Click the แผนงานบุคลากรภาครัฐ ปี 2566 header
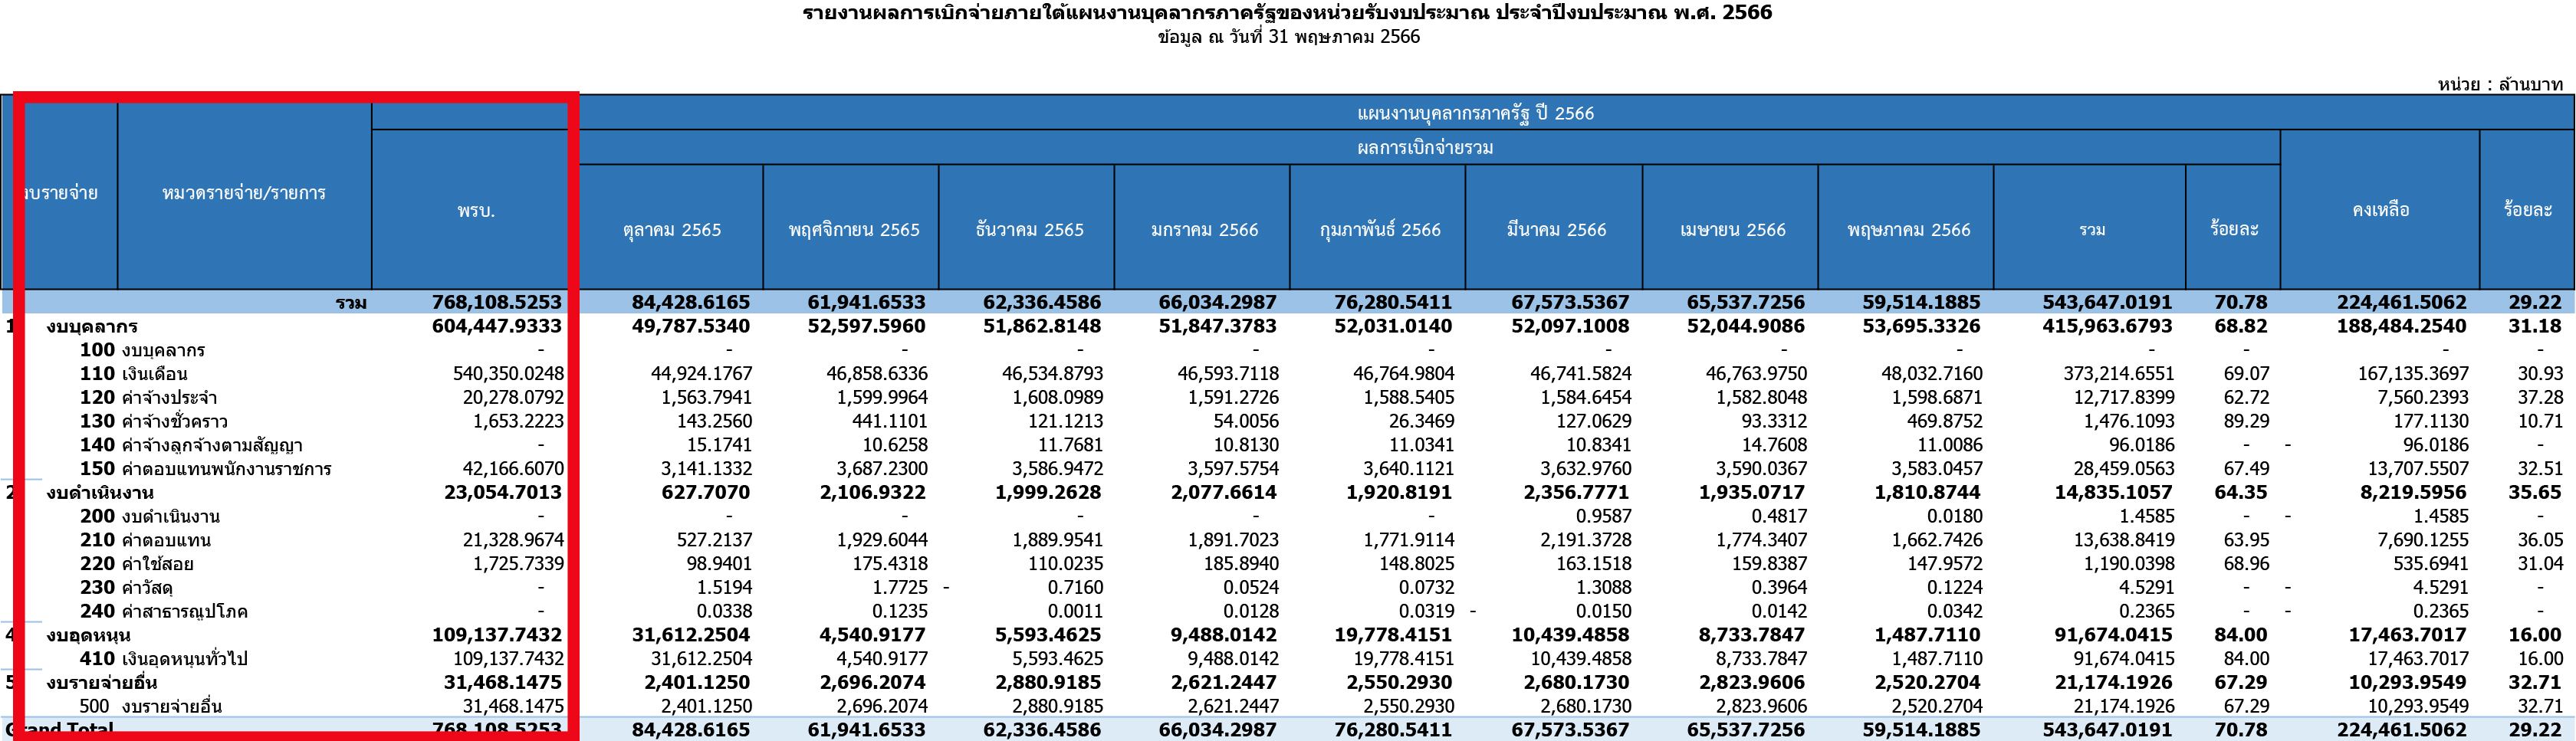The width and height of the screenshot is (2576, 741). [1475, 113]
